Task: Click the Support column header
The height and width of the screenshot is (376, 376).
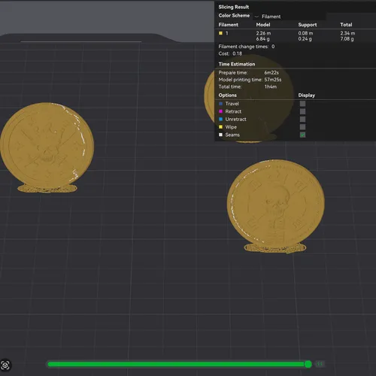Action: coord(308,25)
